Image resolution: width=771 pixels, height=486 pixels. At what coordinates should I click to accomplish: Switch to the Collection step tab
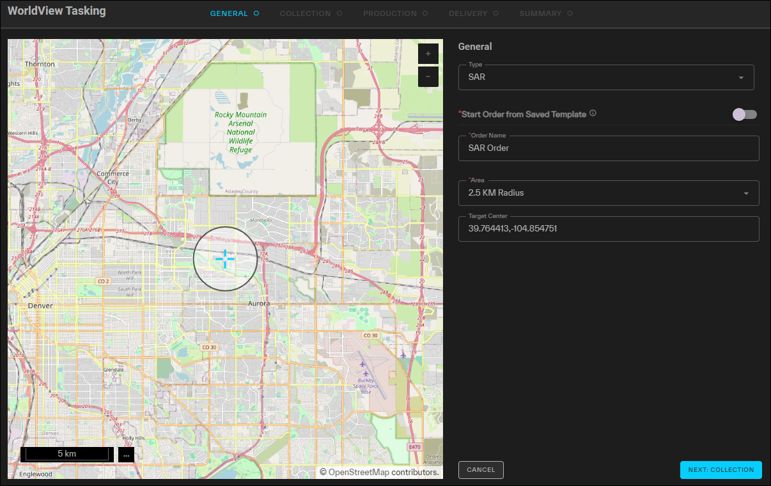pyautogui.click(x=306, y=13)
